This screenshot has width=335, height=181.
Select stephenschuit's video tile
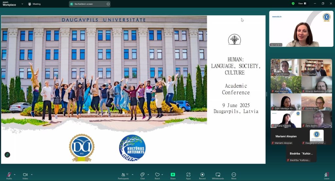[x=317, y=67]
